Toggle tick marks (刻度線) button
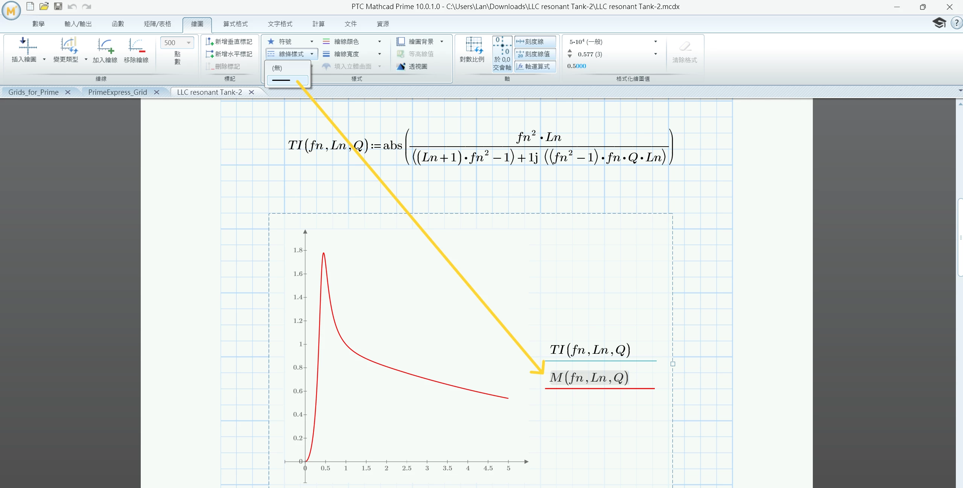Screen dimensions: 963x488 click(534, 42)
